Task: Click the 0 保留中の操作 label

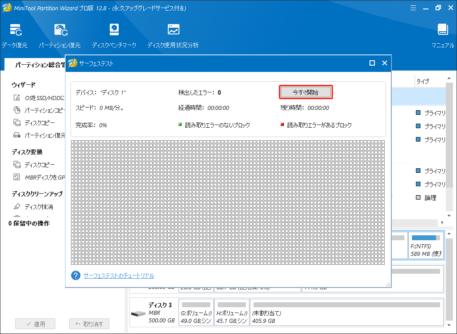Action: pos(29,223)
